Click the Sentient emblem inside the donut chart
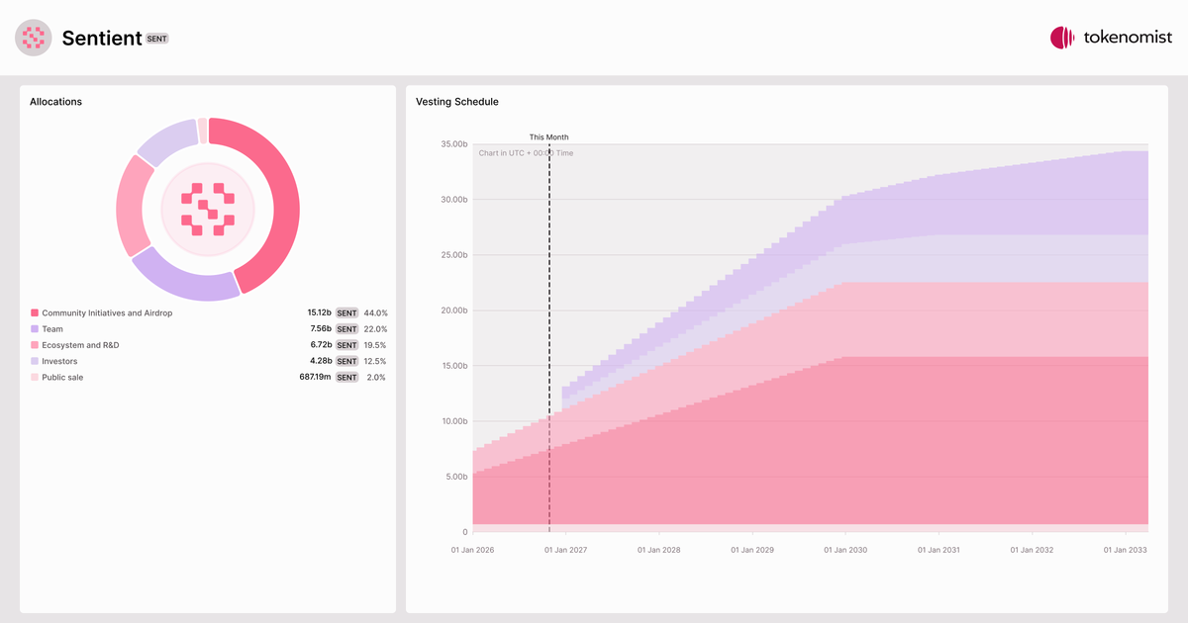Screen dimensions: 1188x623 click(x=208, y=209)
